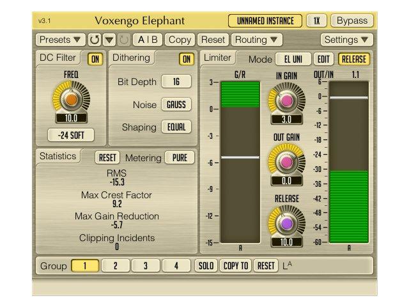Open the undo history dropdown arrow
Viewport: 409px width, 307px height.
click(109, 40)
